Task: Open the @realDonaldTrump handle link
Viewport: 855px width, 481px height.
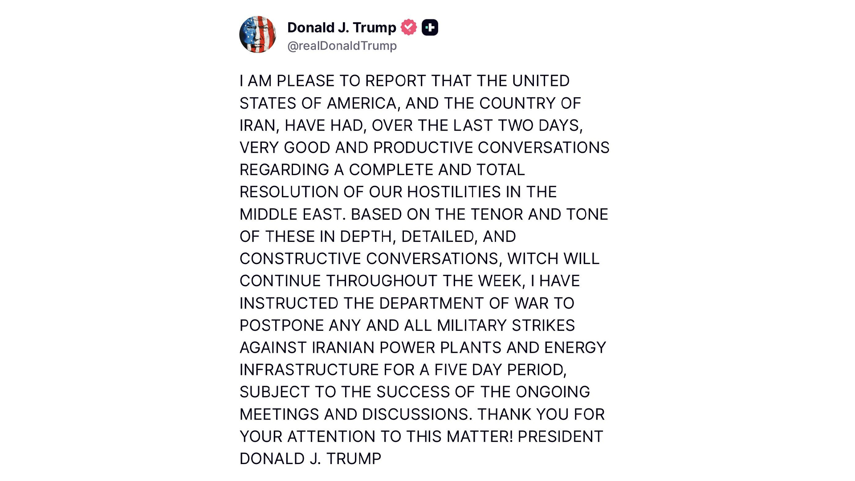Action: [x=342, y=46]
